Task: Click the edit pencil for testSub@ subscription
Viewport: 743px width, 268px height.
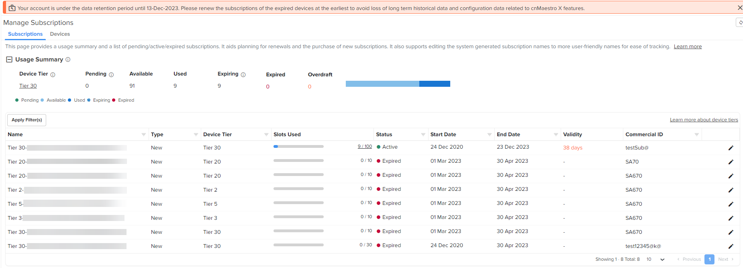Action: pos(731,148)
